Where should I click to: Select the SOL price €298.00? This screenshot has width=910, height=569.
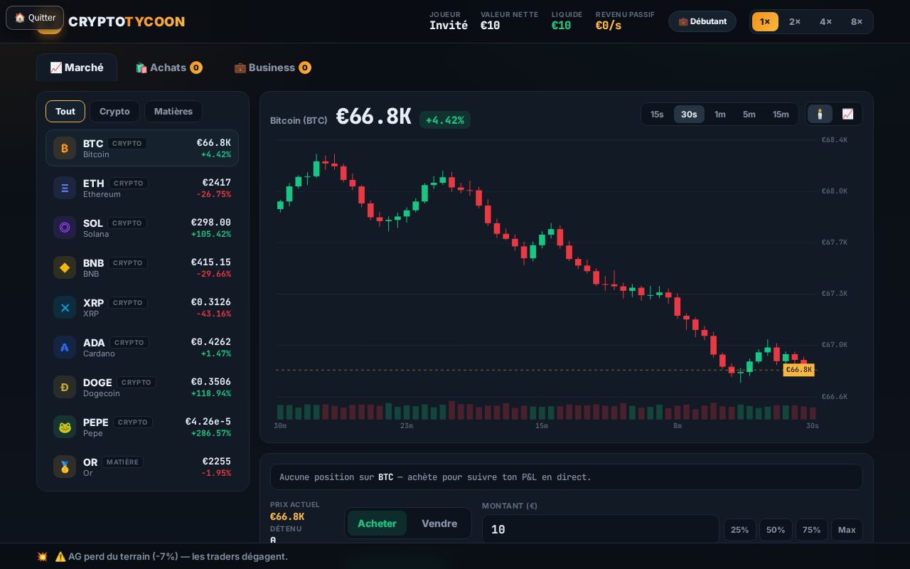coord(211,223)
